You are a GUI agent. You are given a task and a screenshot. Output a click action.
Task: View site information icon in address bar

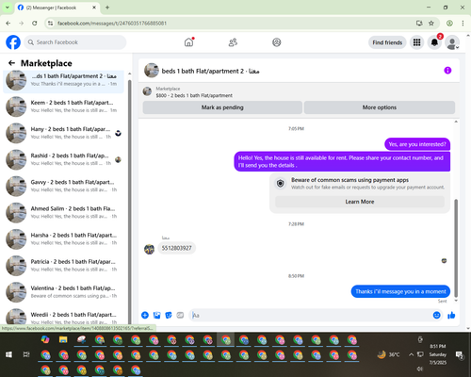tap(50, 24)
